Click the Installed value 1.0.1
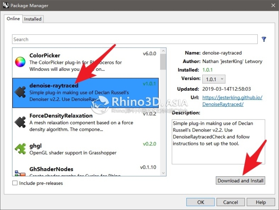279x210 pixels. [x=207, y=70]
